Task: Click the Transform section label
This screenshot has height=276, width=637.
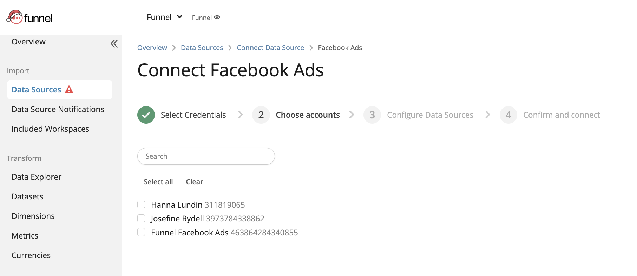Action: coord(24,158)
